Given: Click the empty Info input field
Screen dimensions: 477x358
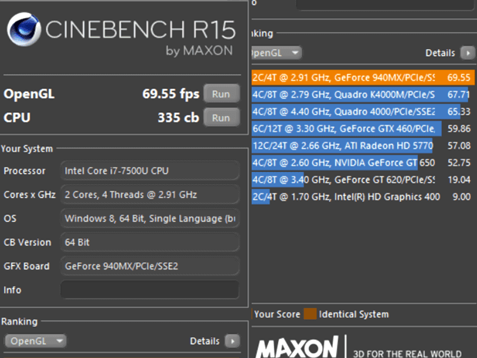Looking at the screenshot, I should [x=150, y=290].
